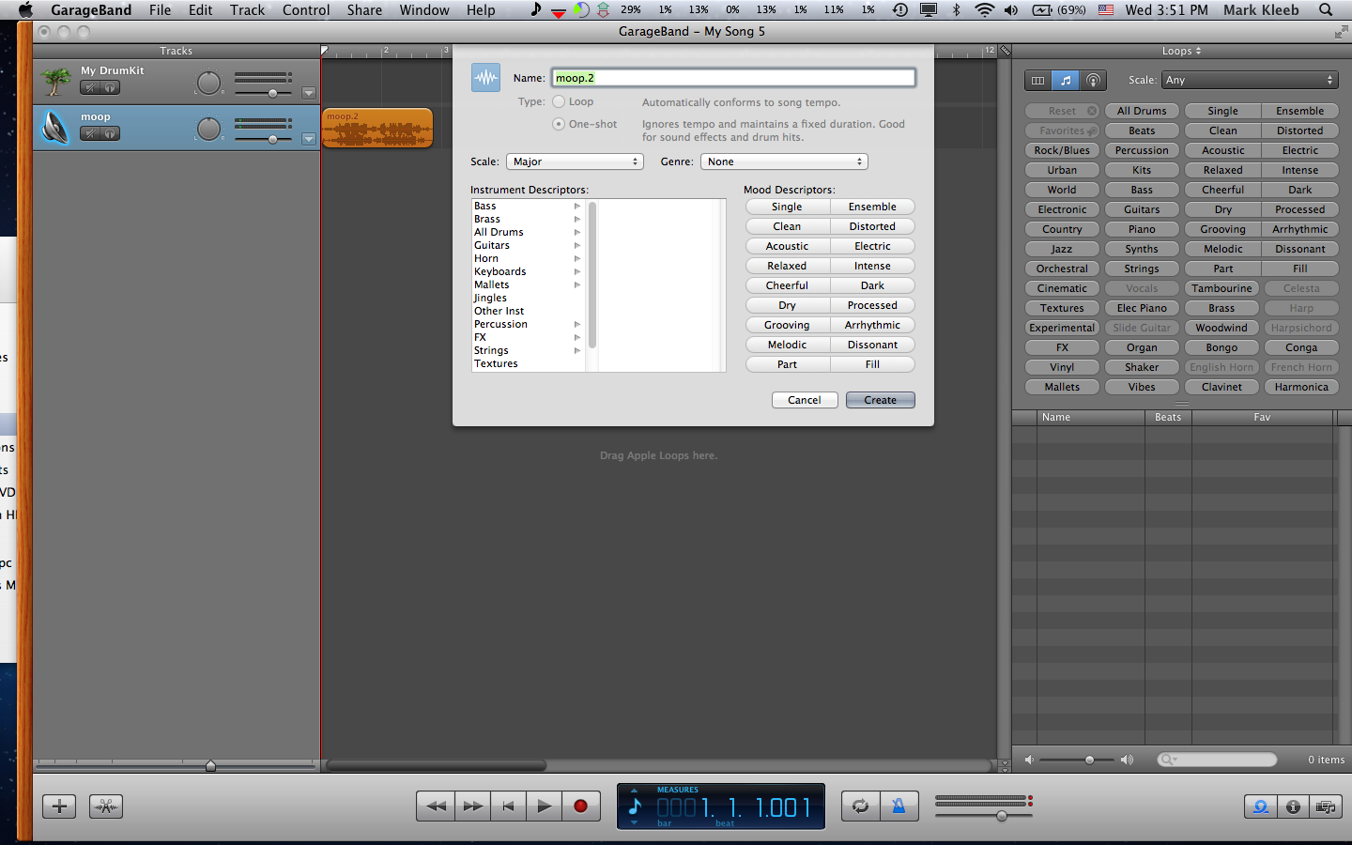
Task: Click the Create button
Action: pyautogui.click(x=881, y=400)
